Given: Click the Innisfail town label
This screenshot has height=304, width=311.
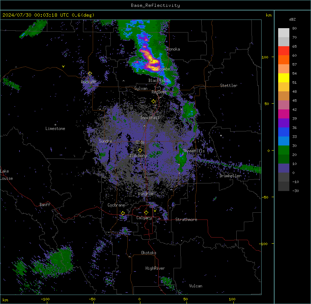Looking at the screenshot, I should [150, 118].
